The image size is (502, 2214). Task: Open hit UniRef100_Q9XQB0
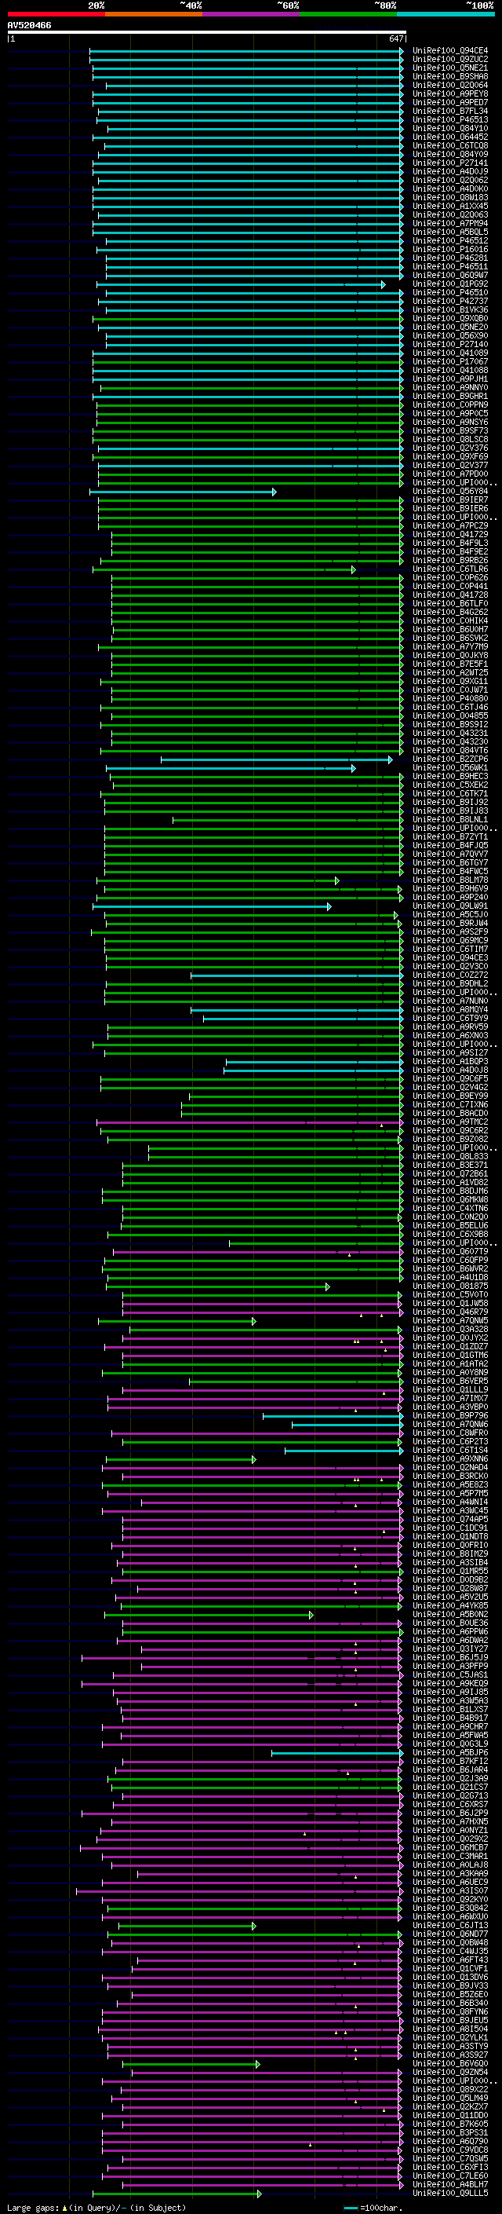coord(449,318)
